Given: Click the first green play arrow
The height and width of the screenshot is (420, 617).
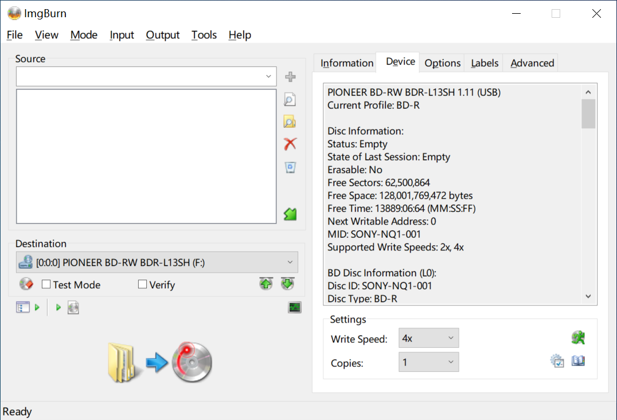Looking at the screenshot, I should click(37, 307).
